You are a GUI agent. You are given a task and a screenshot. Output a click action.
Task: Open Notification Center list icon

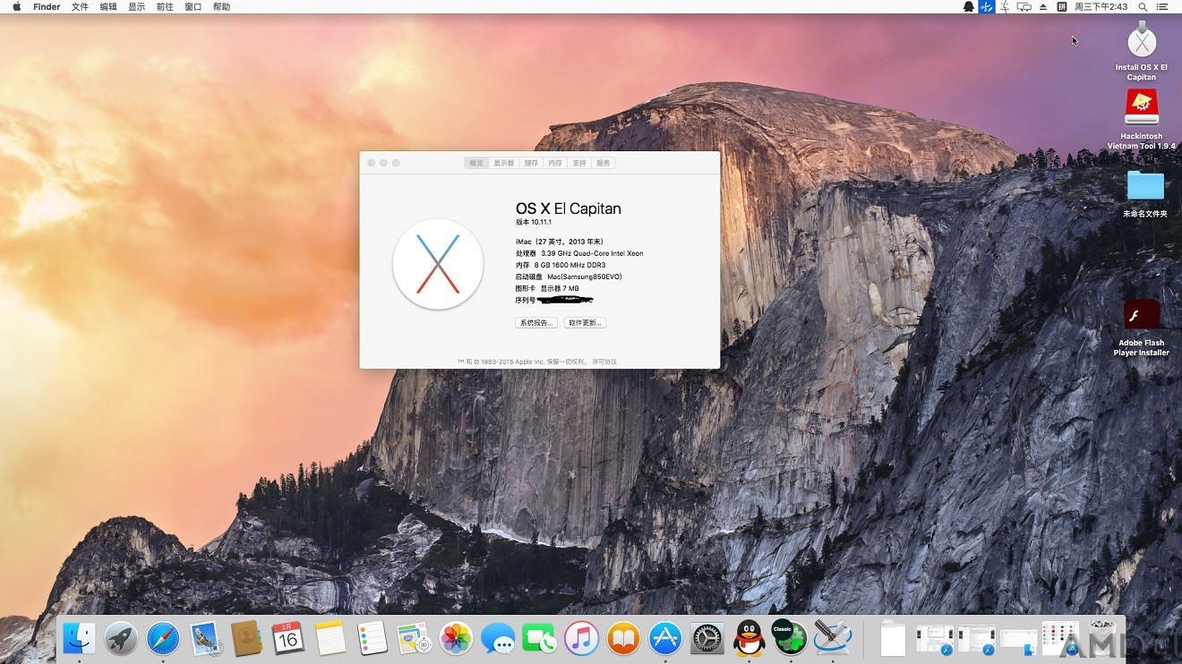point(1162,6)
